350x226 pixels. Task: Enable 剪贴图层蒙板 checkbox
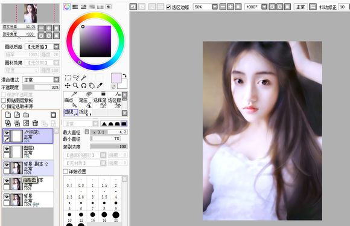(x=4, y=100)
